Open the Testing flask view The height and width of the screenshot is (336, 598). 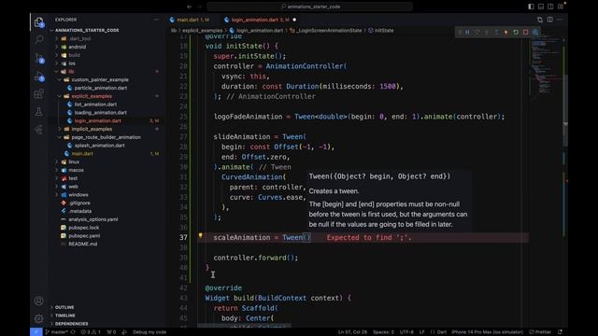click(39, 112)
